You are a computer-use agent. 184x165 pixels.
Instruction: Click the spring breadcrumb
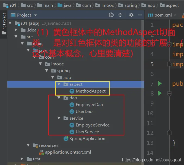click(x=128, y=5)
